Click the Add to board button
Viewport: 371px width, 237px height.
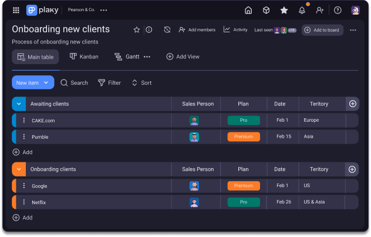pyautogui.click(x=322, y=30)
